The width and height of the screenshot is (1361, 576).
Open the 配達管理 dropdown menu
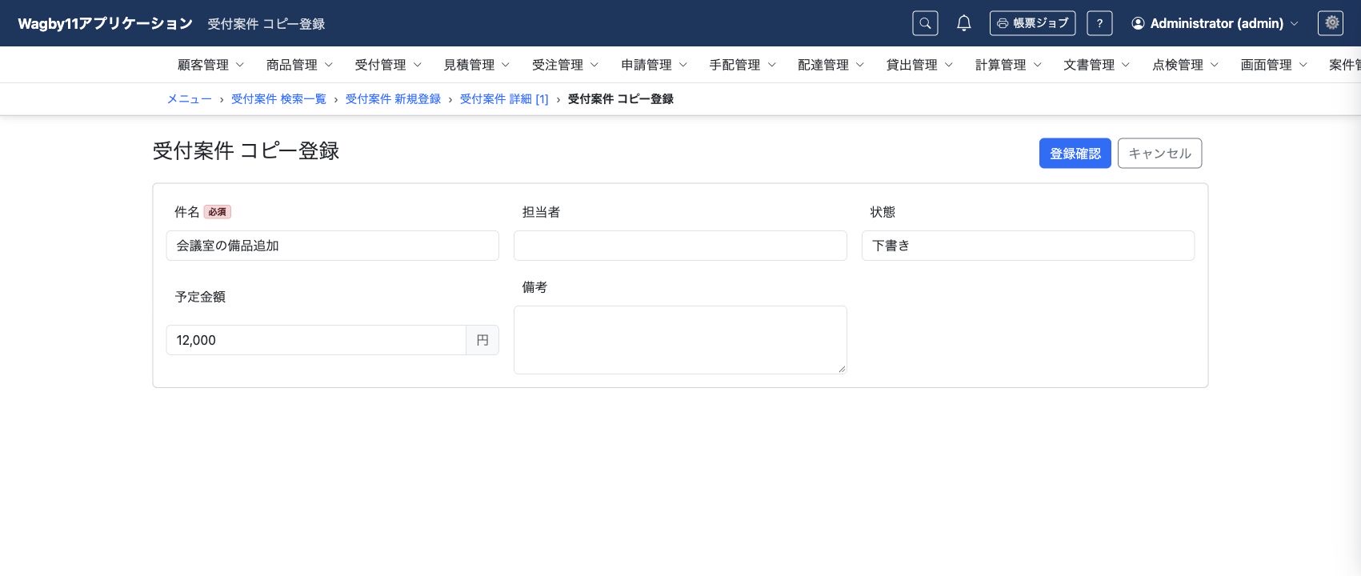(x=831, y=65)
